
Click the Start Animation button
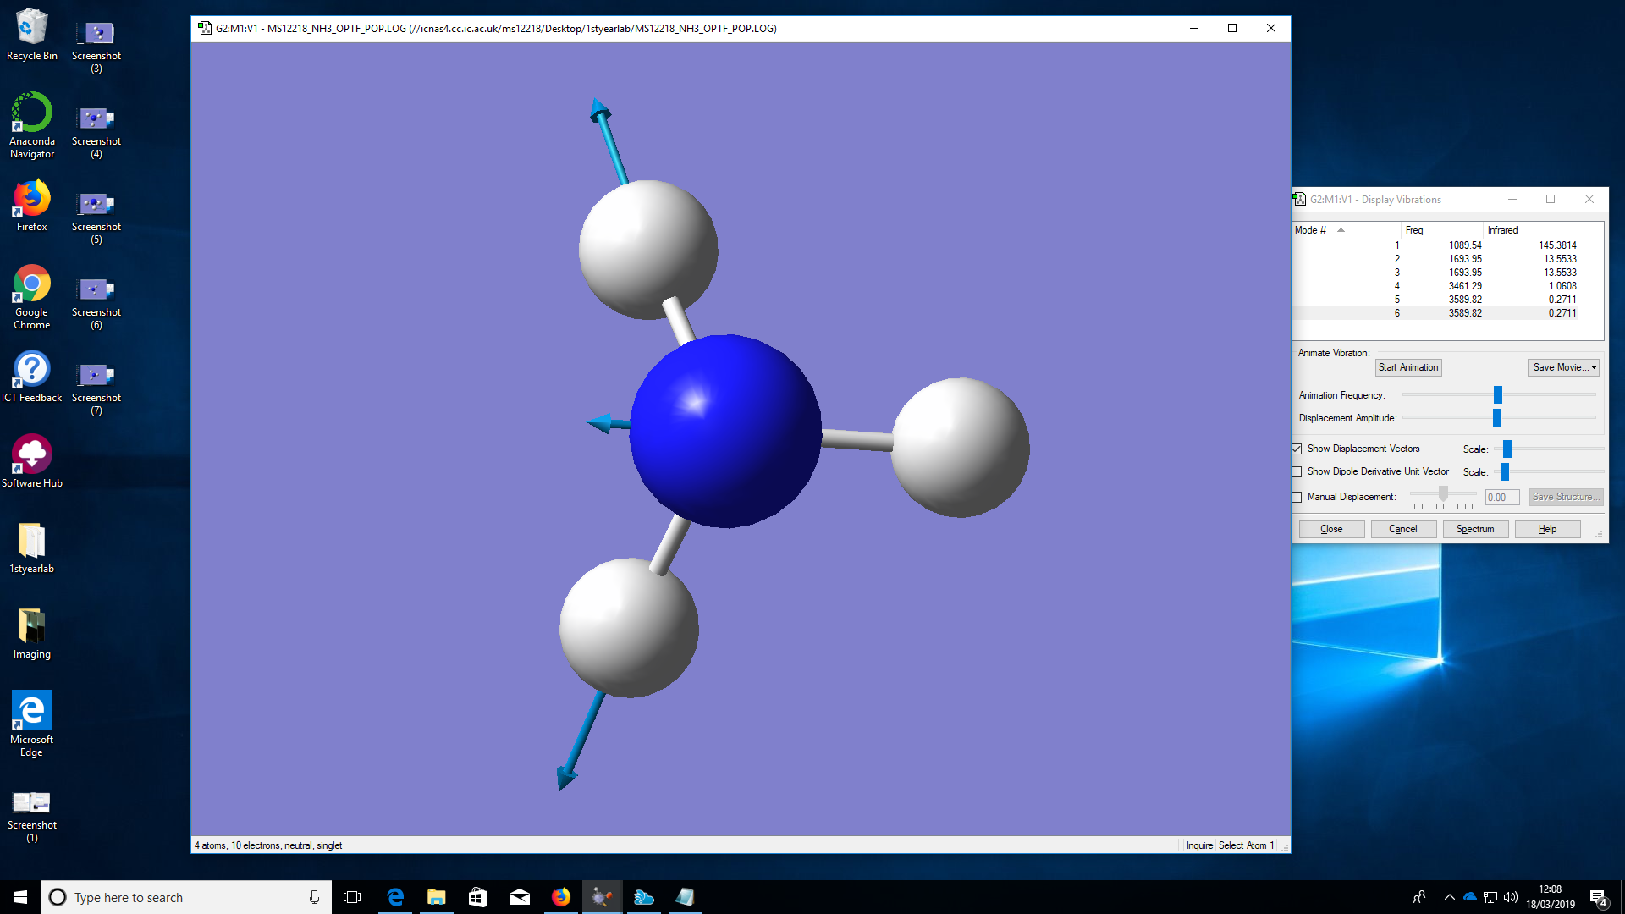point(1407,367)
